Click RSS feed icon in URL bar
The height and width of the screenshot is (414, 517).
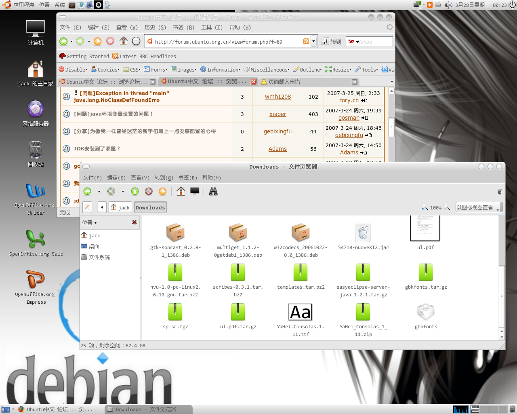point(306,41)
